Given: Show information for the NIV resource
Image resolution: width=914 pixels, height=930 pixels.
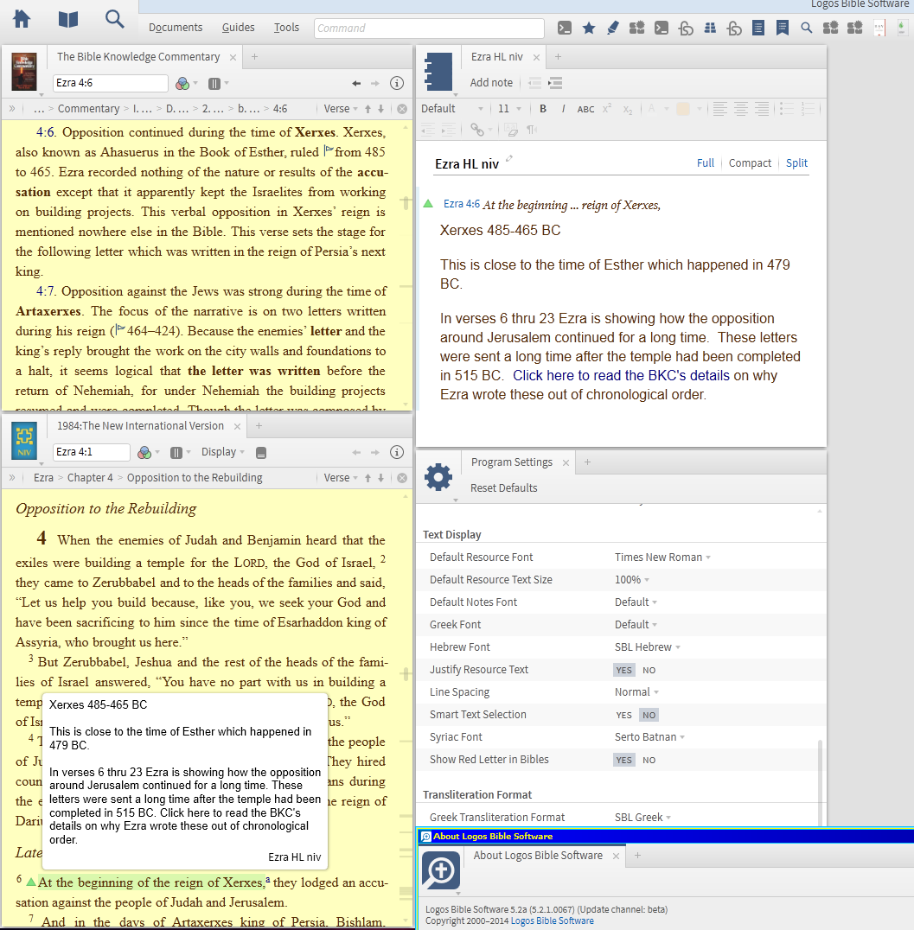Looking at the screenshot, I should click(396, 452).
